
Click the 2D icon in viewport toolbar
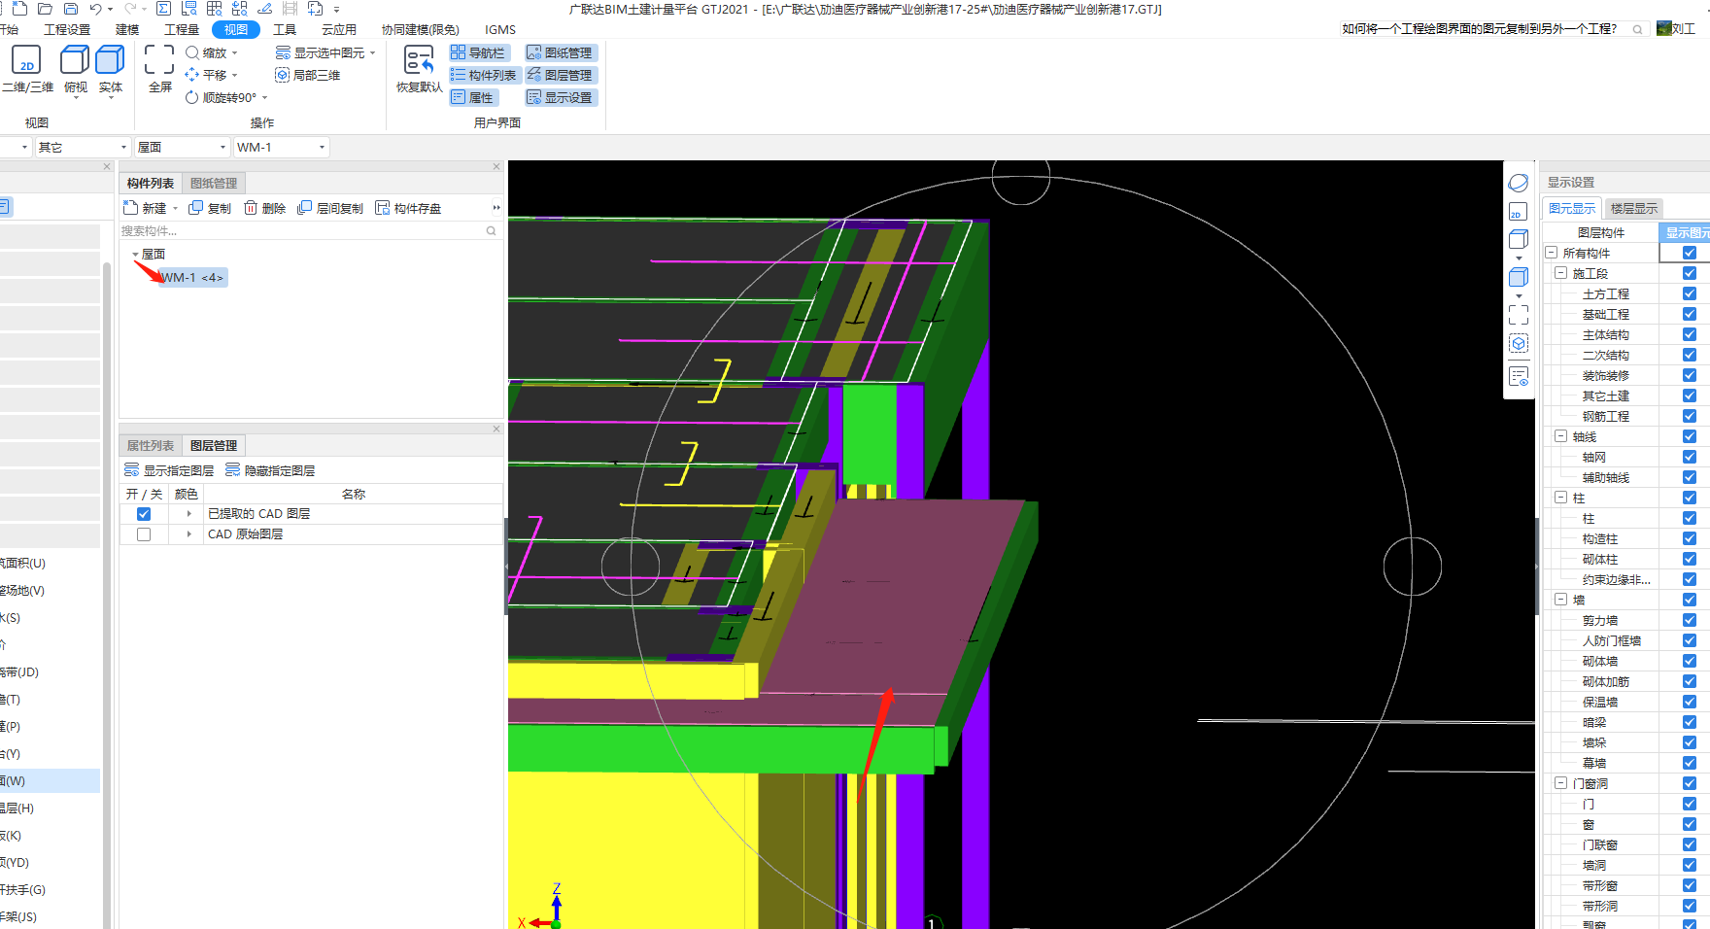[1519, 211]
